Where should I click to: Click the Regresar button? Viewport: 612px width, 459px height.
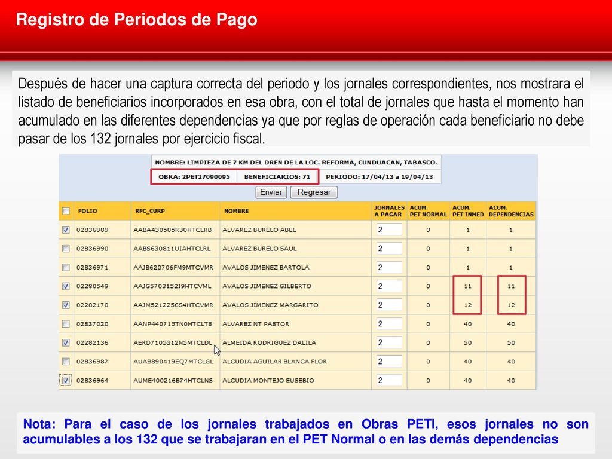[314, 192]
